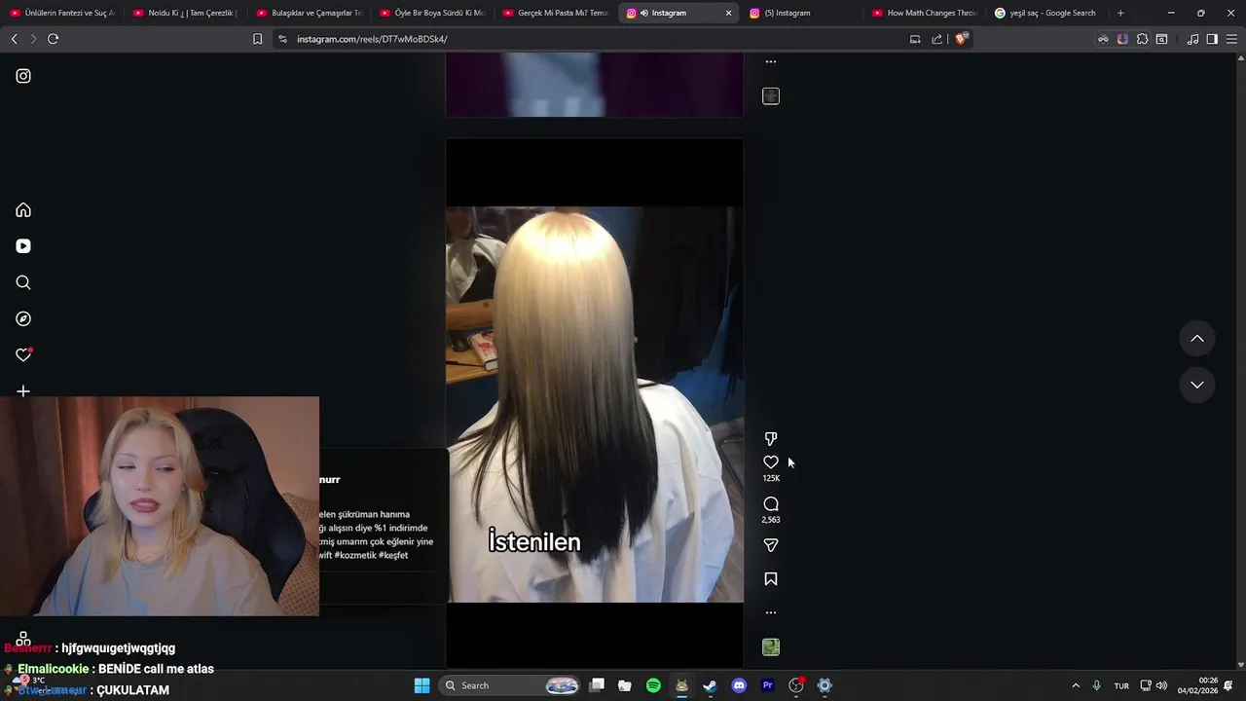Switch the TUR keyboard language

pyautogui.click(x=1121, y=685)
